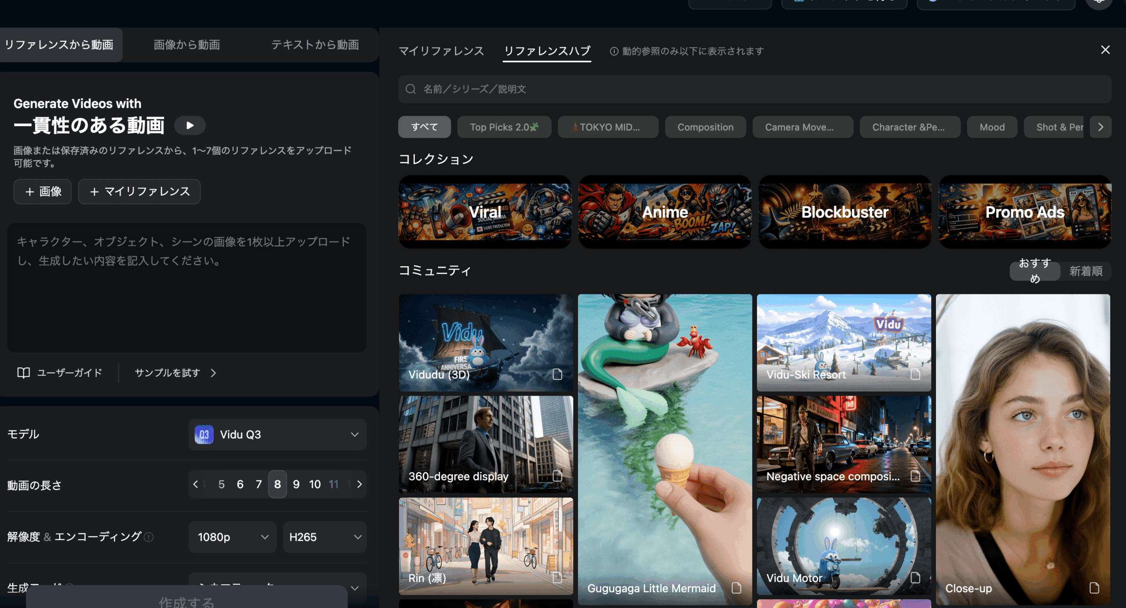Click copy icon on Vidu Motor card

point(915,578)
